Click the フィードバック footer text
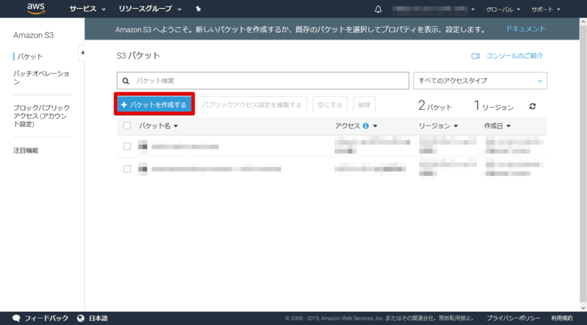Image resolution: width=587 pixels, height=325 pixels. click(46, 318)
